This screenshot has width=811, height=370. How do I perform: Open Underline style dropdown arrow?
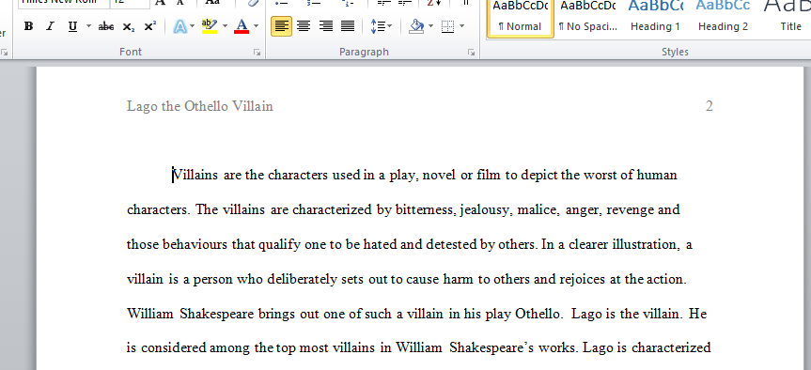[x=88, y=26]
